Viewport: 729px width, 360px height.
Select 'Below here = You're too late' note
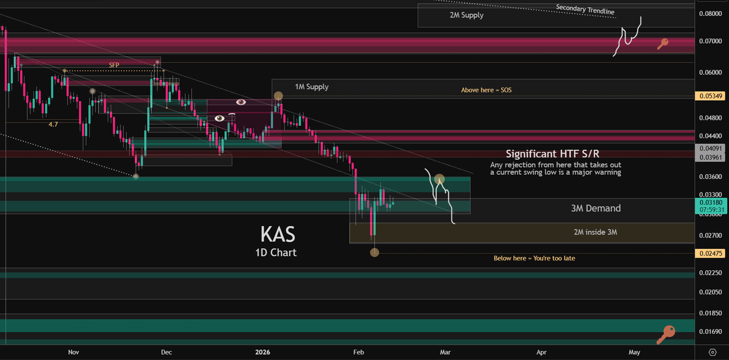[x=534, y=258]
